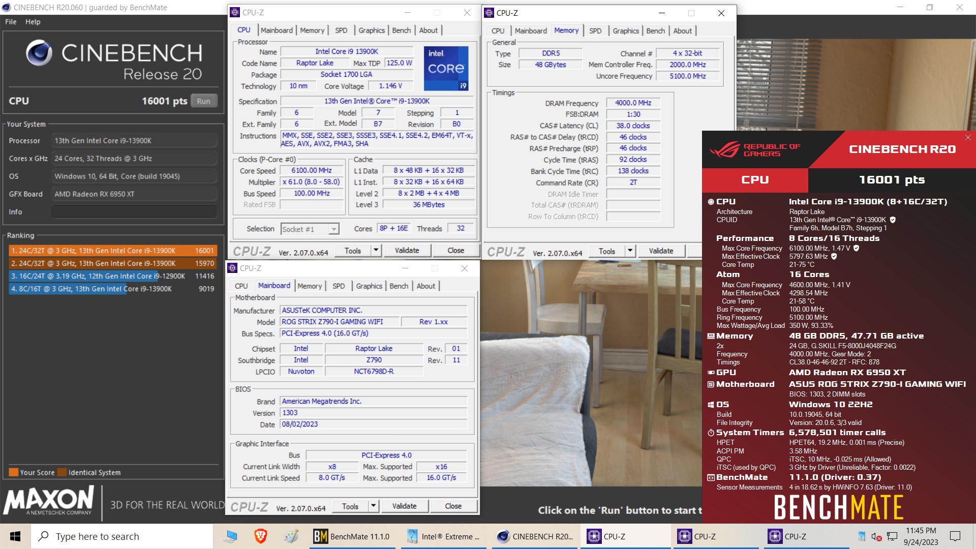The height and width of the screenshot is (549, 976).
Task: Expand Tools arrow in CPU-Z processor window
Action: click(376, 250)
